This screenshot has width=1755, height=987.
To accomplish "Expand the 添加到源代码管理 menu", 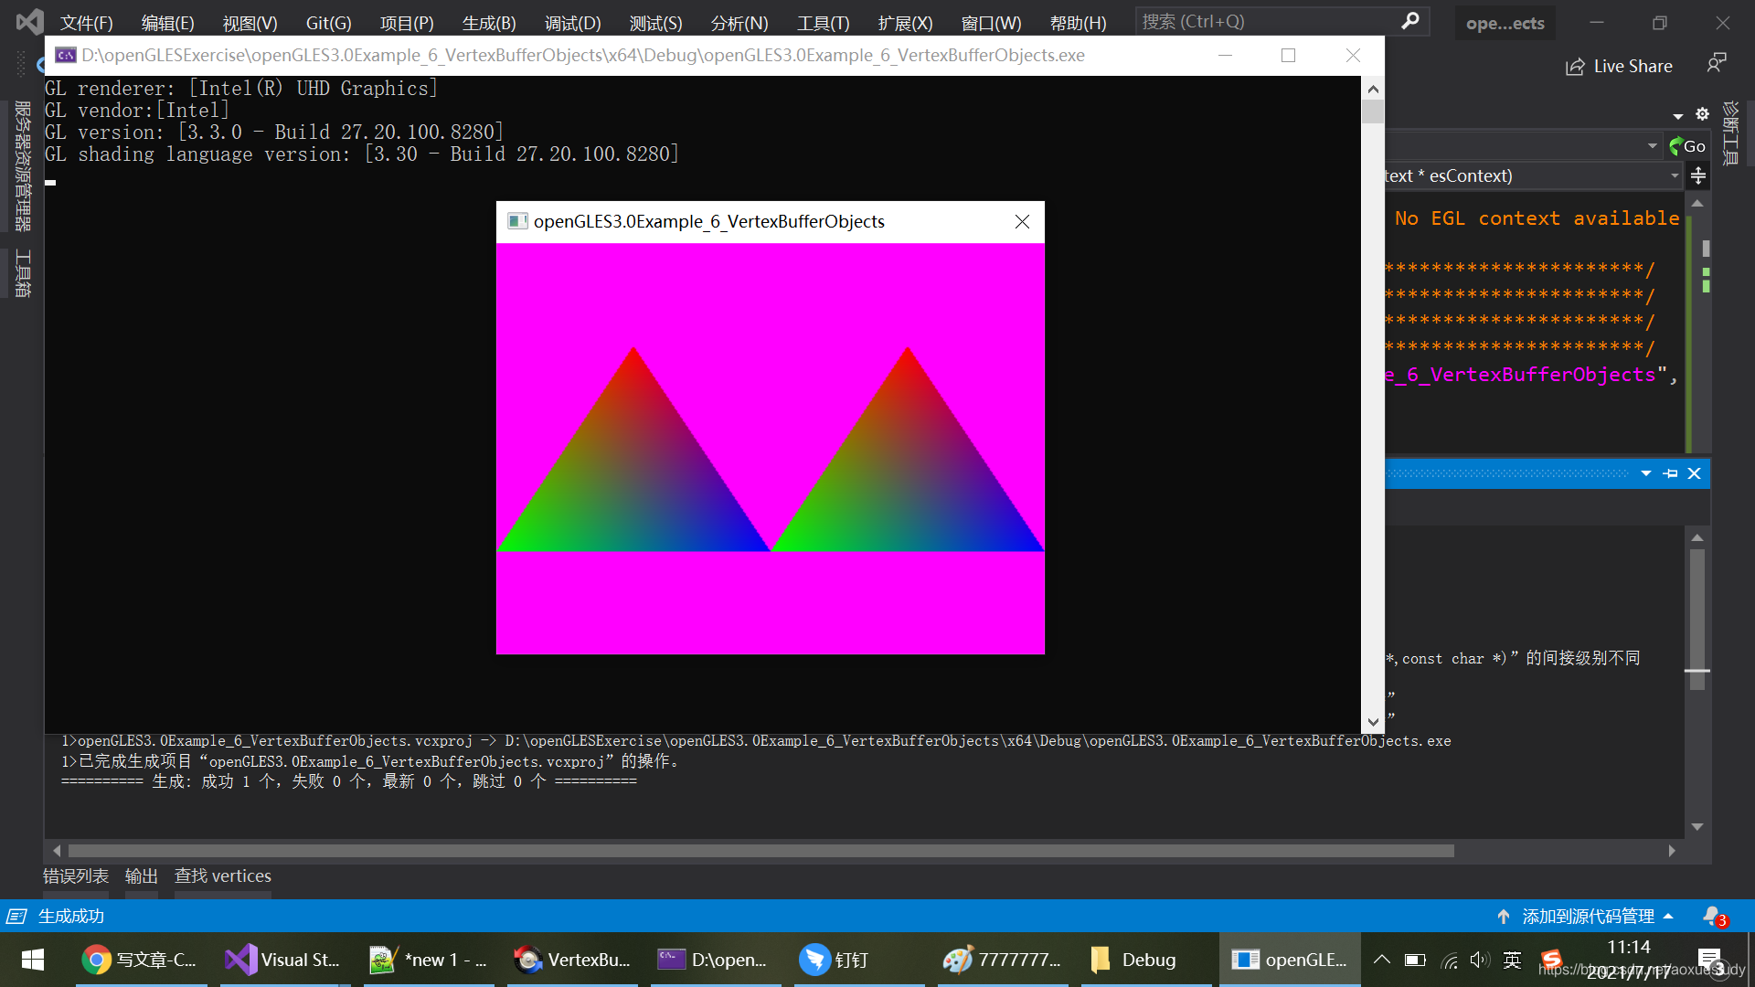I will pyautogui.click(x=1588, y=916).
